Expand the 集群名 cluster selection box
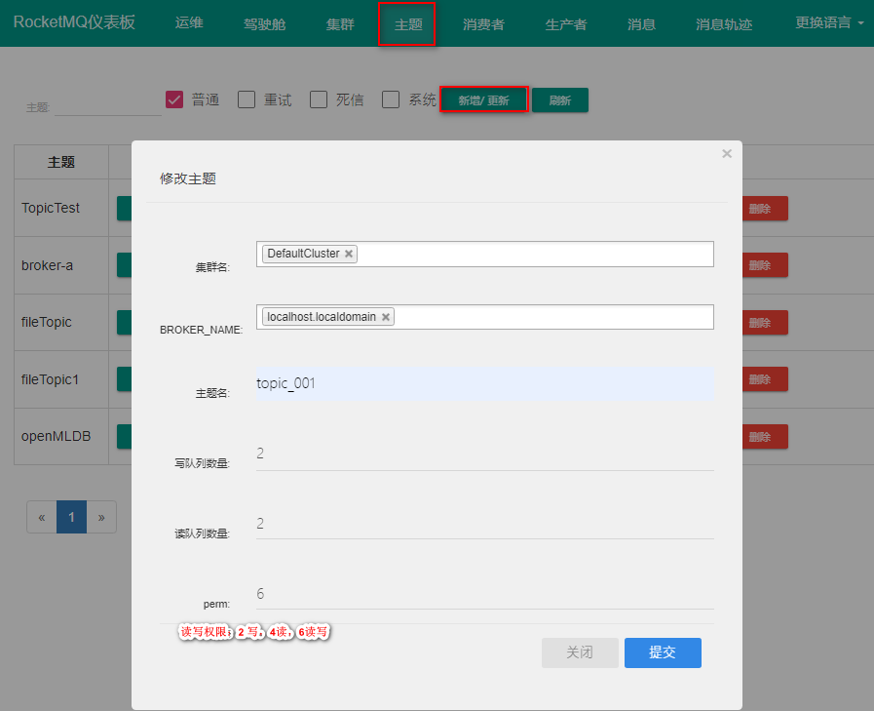 (536, 254)
